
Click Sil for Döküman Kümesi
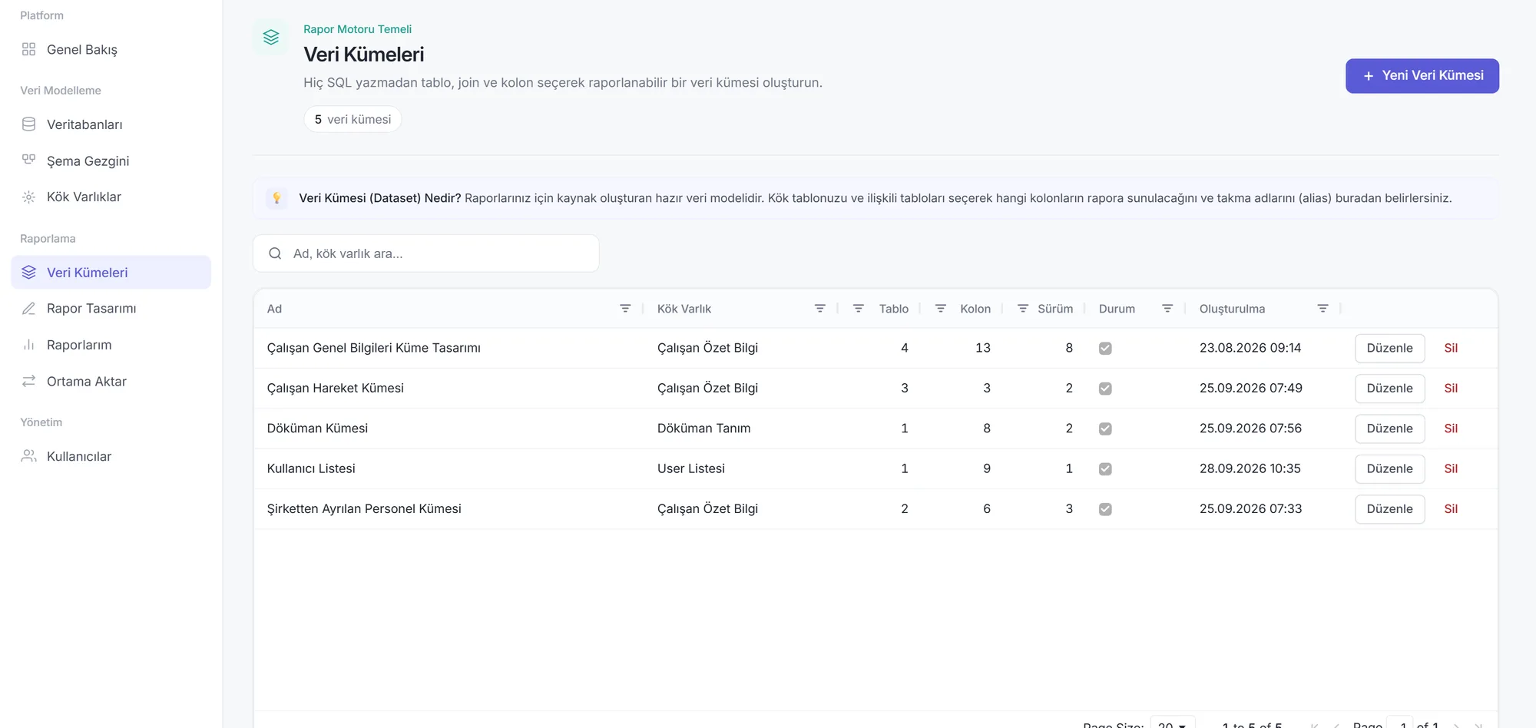[1451, 429]
